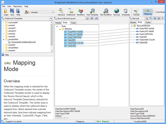The width and height of the screenshot is (166, 124).
Task: Switch to Header tab in Records panel
Action: [133, 22]
